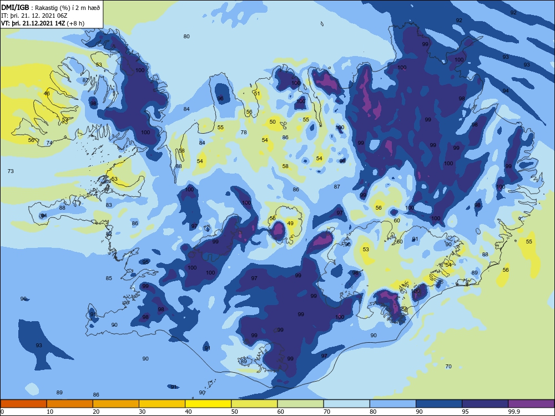The image size is (555, 416).
Task: Click the medium blue 80–90 legend color band
Action: pyautogui.click(x=393, y=404)
